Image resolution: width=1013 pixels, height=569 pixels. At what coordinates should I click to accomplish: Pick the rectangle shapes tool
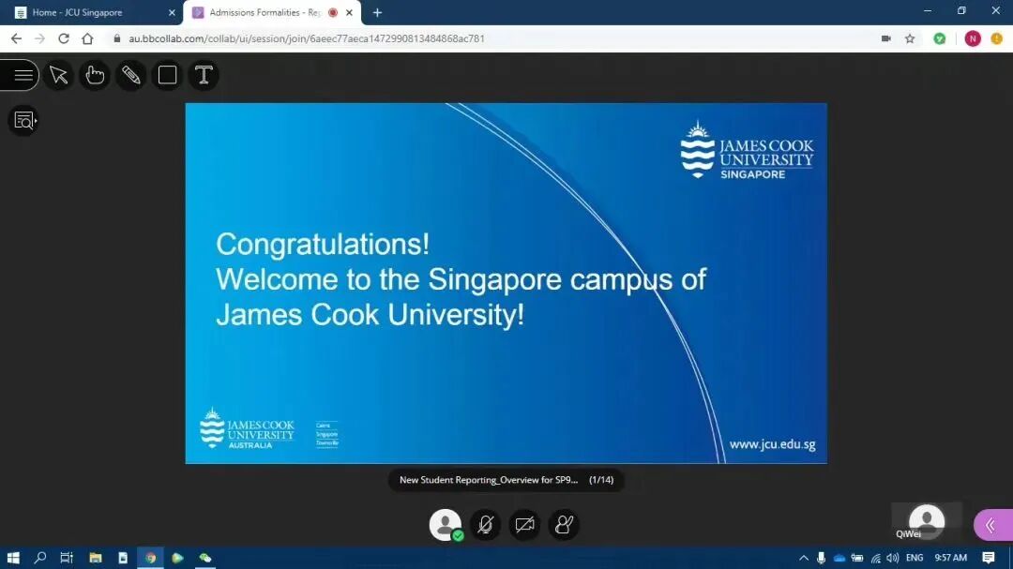click(167, 75)
